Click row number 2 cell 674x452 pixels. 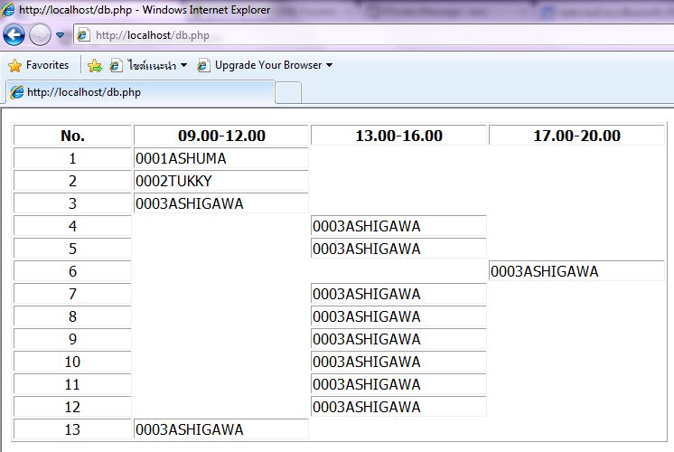[x=72, y=181]
